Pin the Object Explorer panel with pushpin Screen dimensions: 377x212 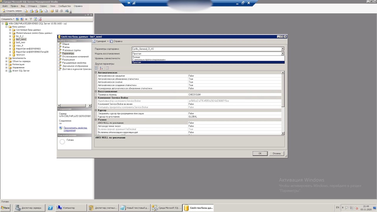88,15
